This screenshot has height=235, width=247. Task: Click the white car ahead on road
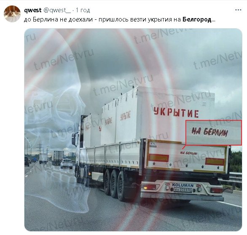[x=67, y=164]
